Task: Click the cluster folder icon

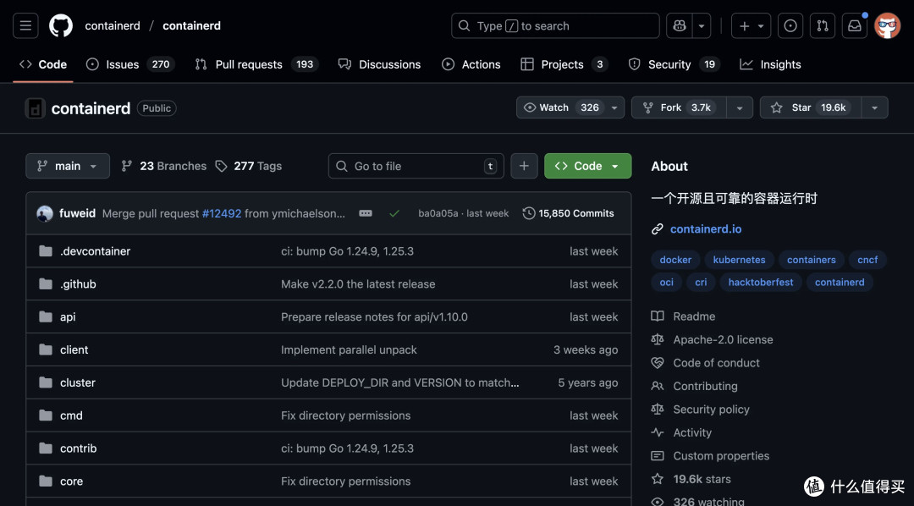Action: [46, 382]
